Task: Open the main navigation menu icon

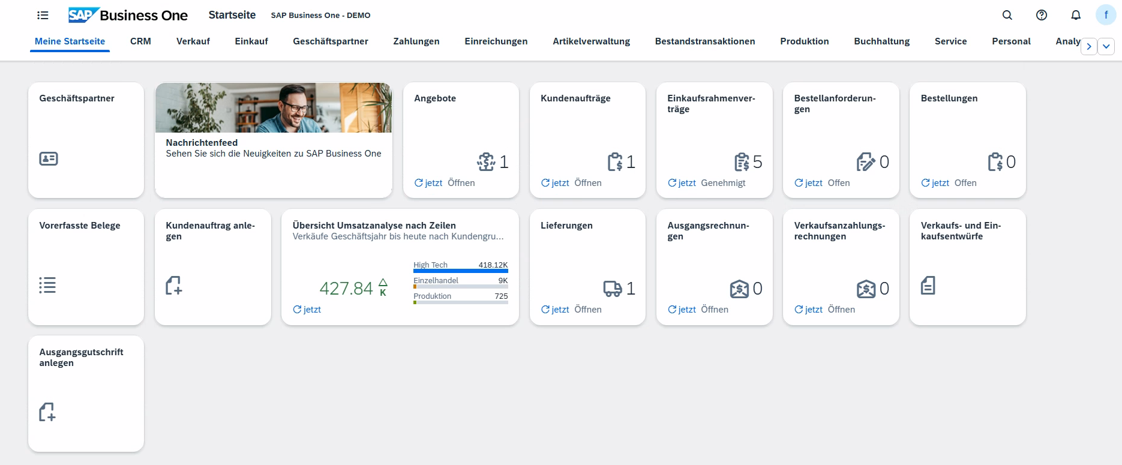Action: click(43, 16)
